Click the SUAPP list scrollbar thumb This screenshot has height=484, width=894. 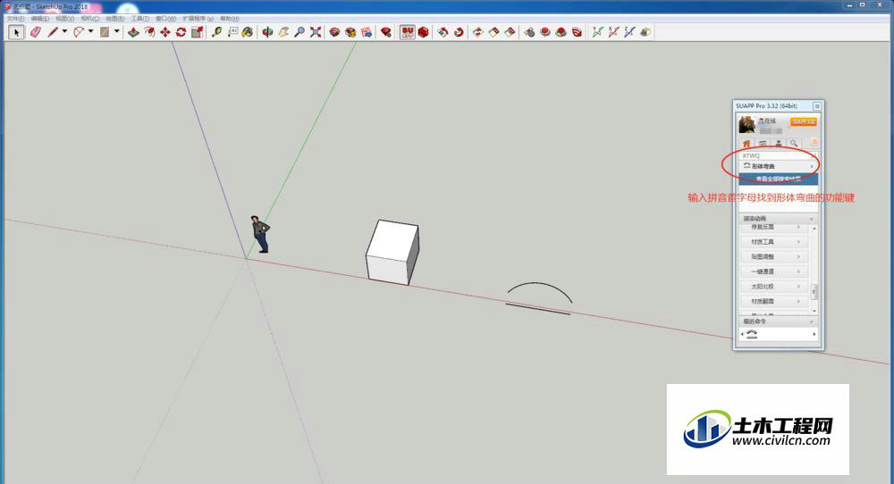coord(814,291)
